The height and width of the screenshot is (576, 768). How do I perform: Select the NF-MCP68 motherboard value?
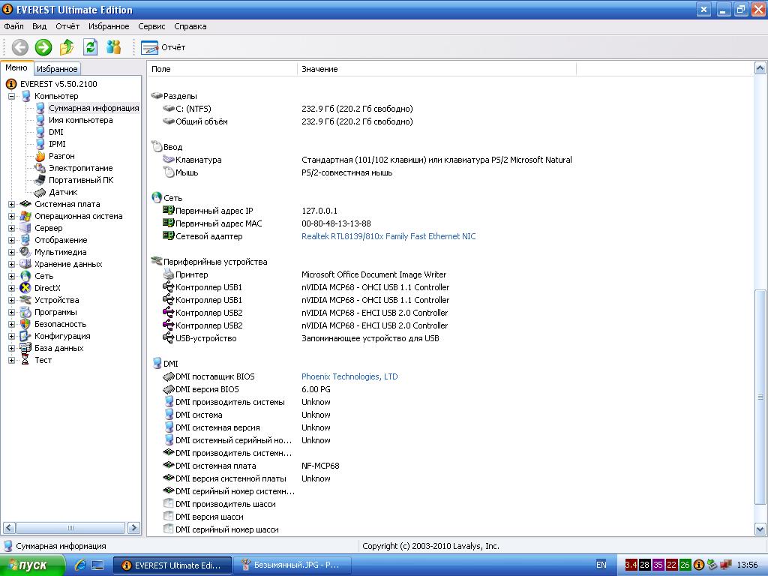[x=320, y=466]
